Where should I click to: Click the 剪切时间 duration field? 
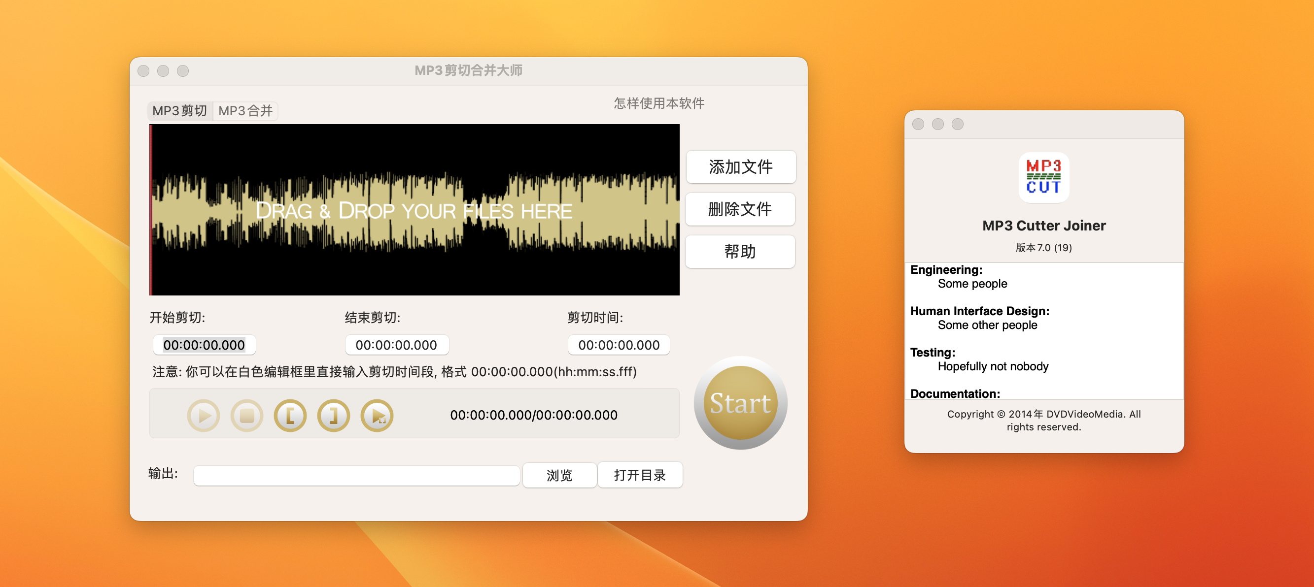[x=618, y=345]
